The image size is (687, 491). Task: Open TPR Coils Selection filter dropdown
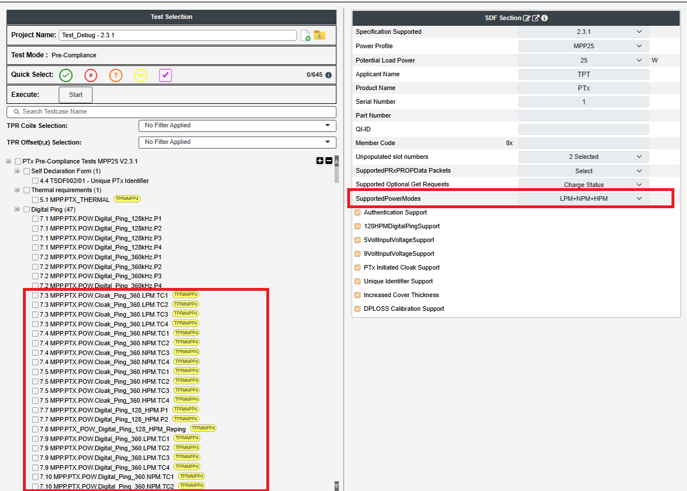[237, 126]
